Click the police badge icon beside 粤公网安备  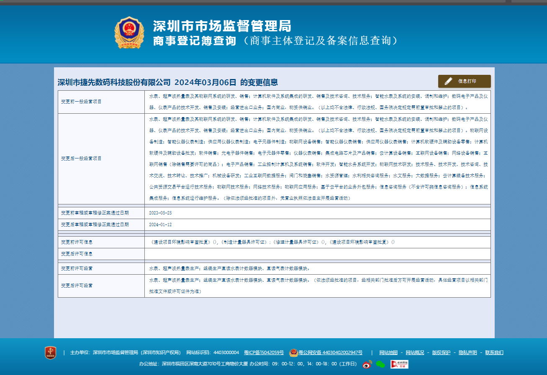click(x=293, y=352)
